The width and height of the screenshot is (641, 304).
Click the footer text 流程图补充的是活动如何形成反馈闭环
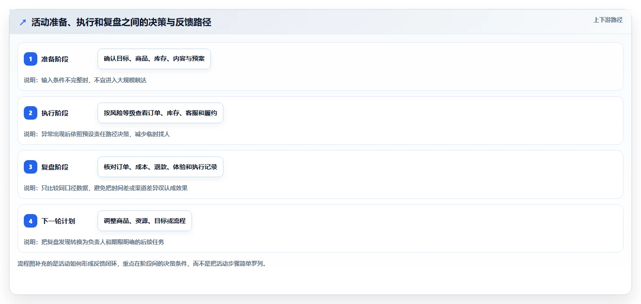pos(68,264)
